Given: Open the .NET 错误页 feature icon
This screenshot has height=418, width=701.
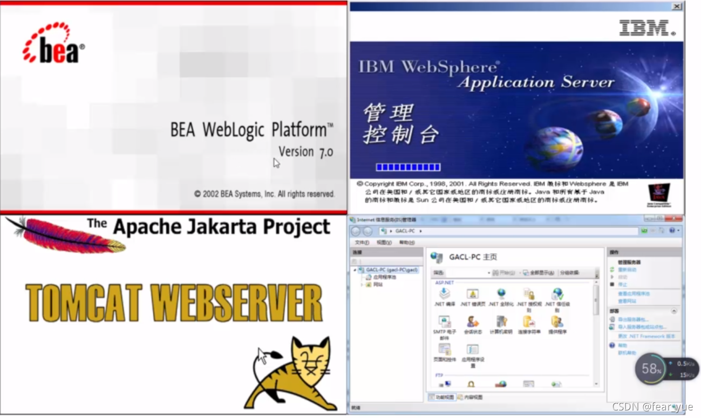Looking at the screenshot, I should tap(473, 294).
